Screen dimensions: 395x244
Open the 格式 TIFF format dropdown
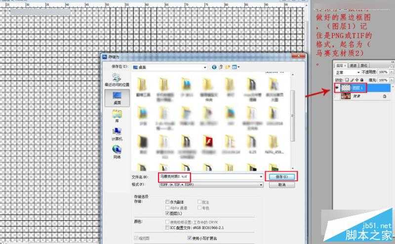261,185
